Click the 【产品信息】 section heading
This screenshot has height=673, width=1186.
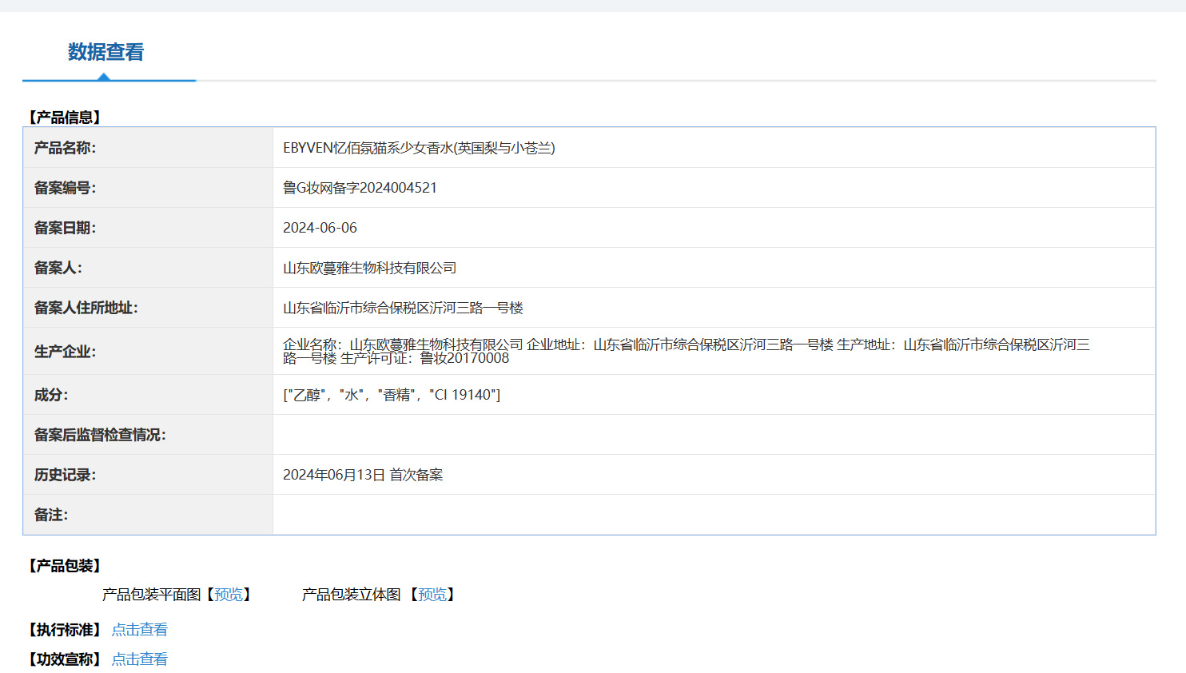(x=65, y=117)
